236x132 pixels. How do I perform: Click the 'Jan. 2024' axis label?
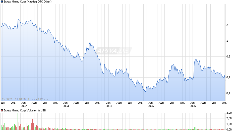(109, 104)
